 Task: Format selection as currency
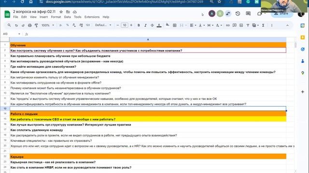(61, 25)
